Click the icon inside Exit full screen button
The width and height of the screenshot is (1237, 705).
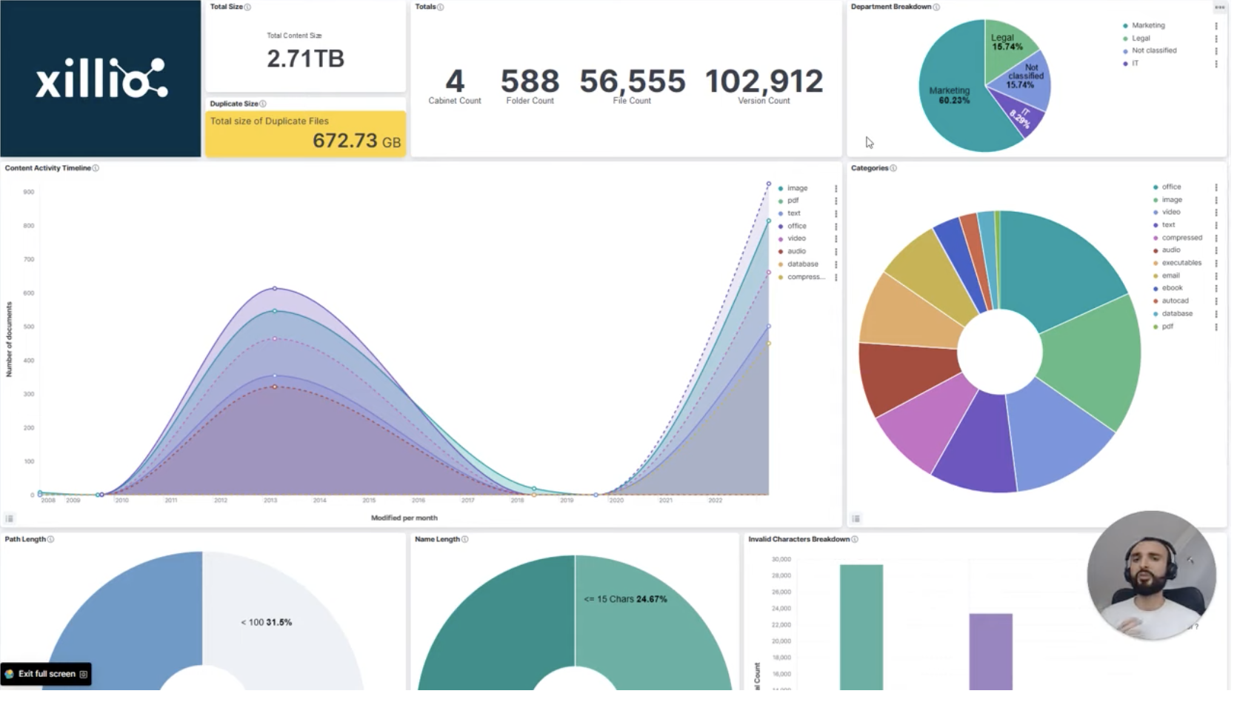coord(84,675)
